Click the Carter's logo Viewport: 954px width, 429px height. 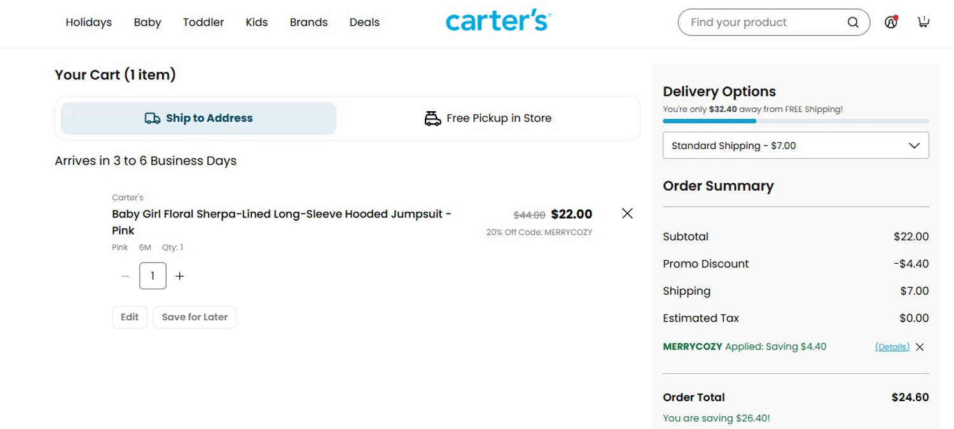point(499,22)
